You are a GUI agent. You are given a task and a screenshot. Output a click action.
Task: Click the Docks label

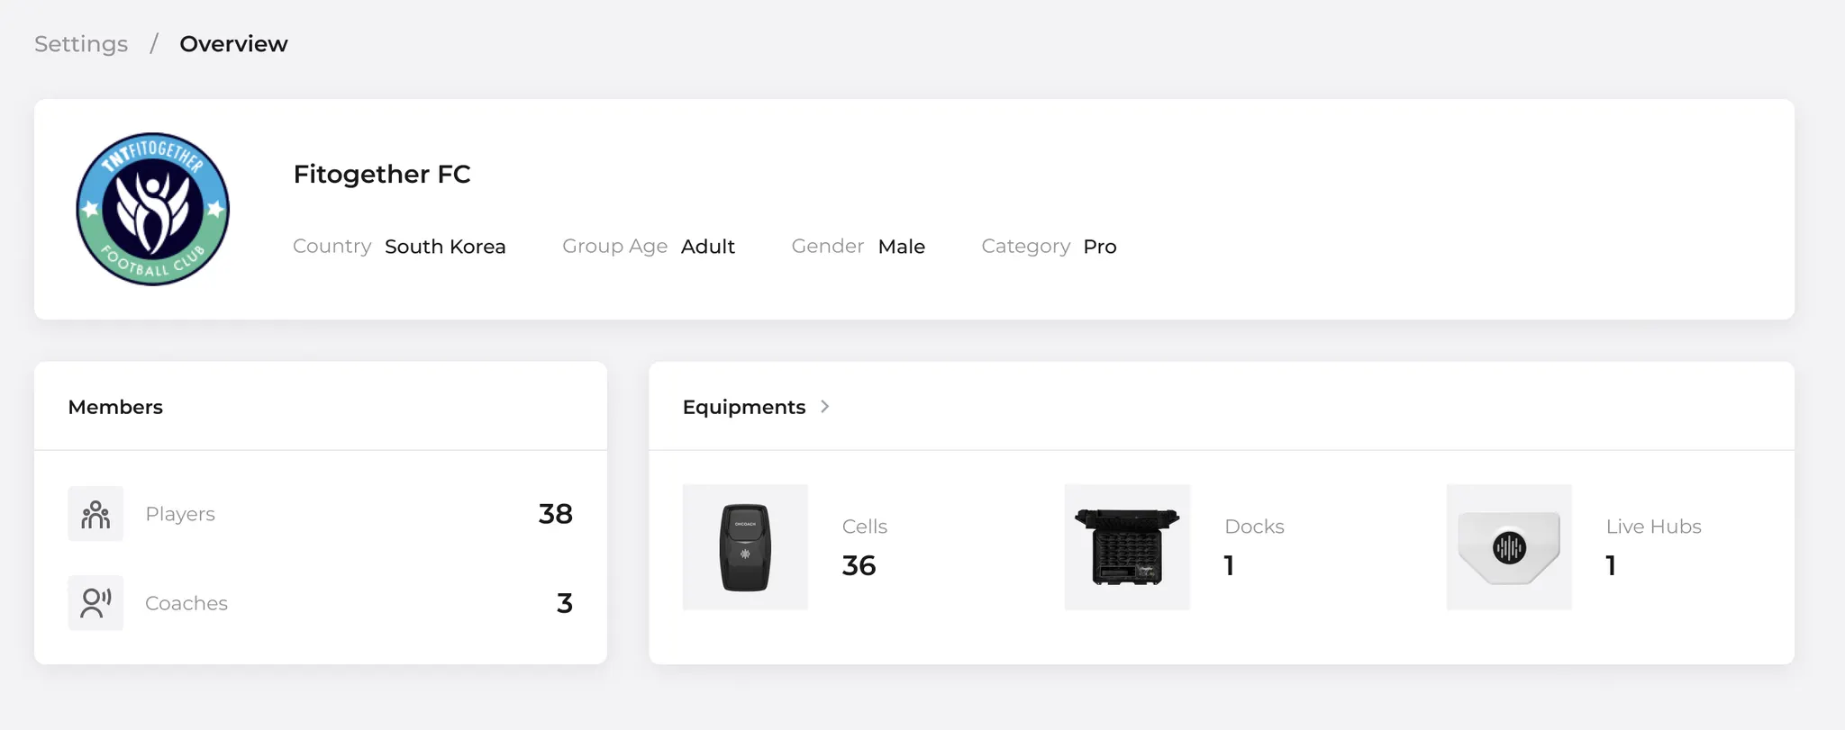[x=1254, y=527]
